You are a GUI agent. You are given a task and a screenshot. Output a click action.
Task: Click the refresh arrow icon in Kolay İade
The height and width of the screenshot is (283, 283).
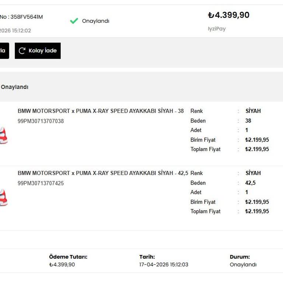point(22,51)
